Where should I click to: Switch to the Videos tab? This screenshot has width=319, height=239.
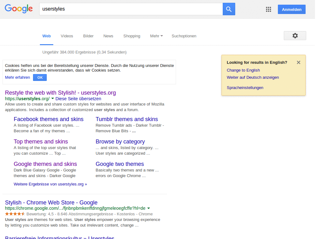point(67,36)
